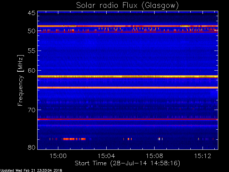Click the 'Updated Wed Feb 21 23:33:04 2018' footer text

[31, 171]
